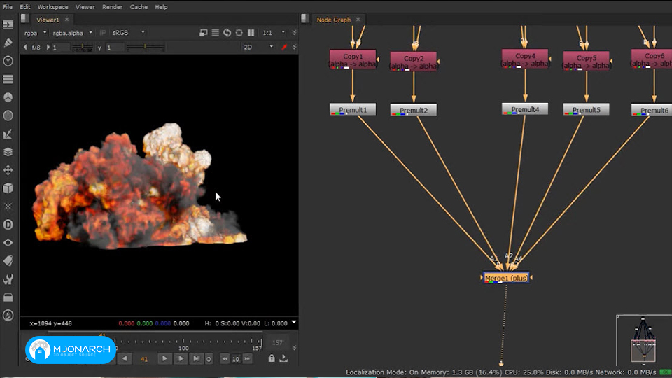Click the proxy mode lines icon
The image size is (672, 378).
click(216, 33)
